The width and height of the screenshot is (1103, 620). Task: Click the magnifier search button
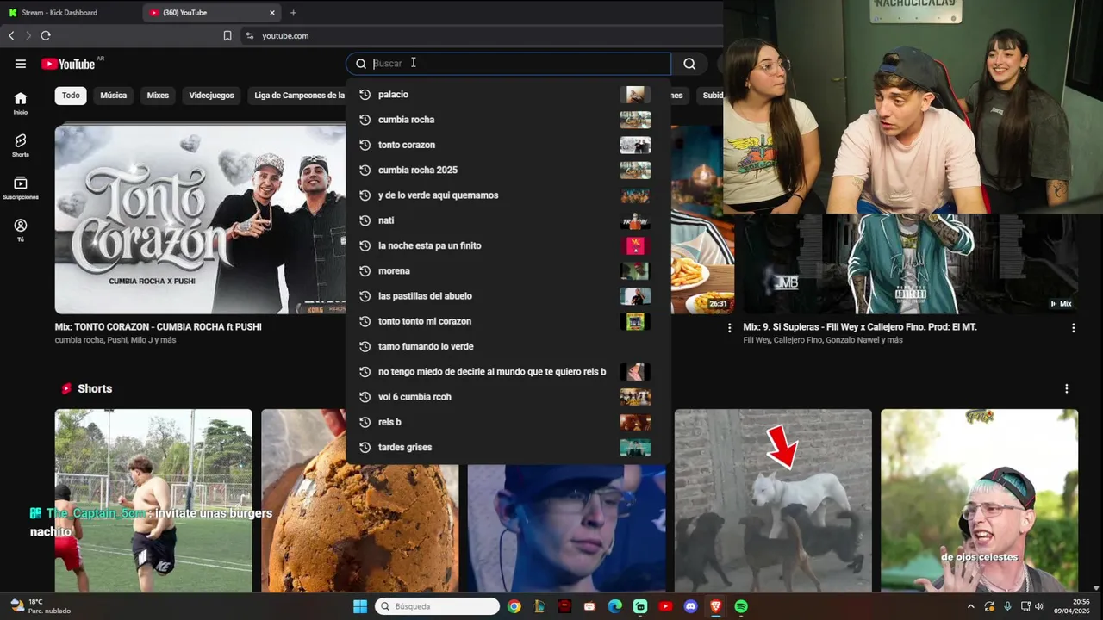click(689, 64)
